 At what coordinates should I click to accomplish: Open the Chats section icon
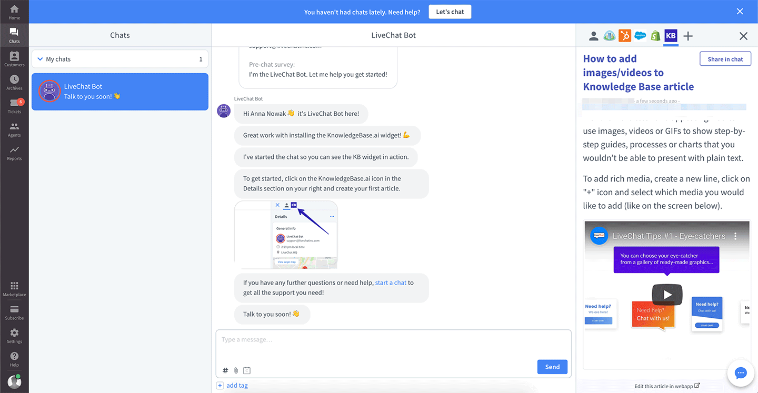pos(14,35)
